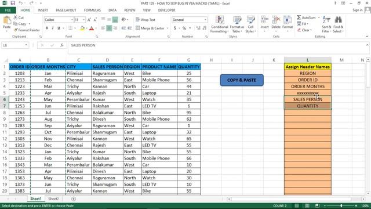Image resolution: width=371 pixels, height=209 pixels.
Task: Open the Conditional Formatting menu
Action: [220, 24]
